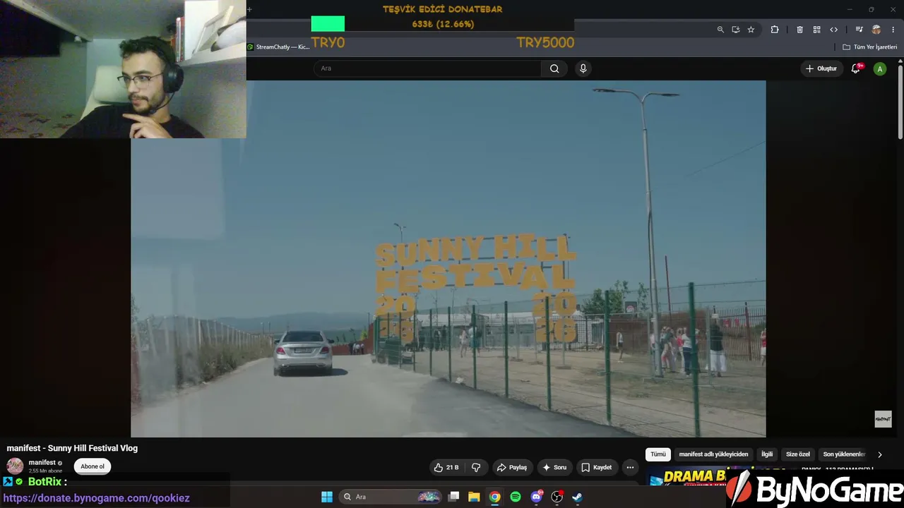Click the Sunny Hill Festival video player

click(x=448, y=258)
